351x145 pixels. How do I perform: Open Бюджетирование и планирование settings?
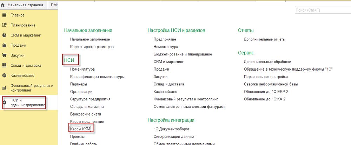click(183, 54)
